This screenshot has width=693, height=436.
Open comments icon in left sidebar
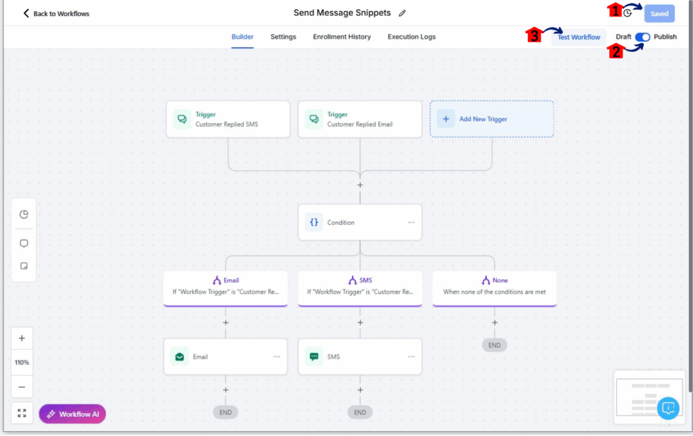coord(24,243)
